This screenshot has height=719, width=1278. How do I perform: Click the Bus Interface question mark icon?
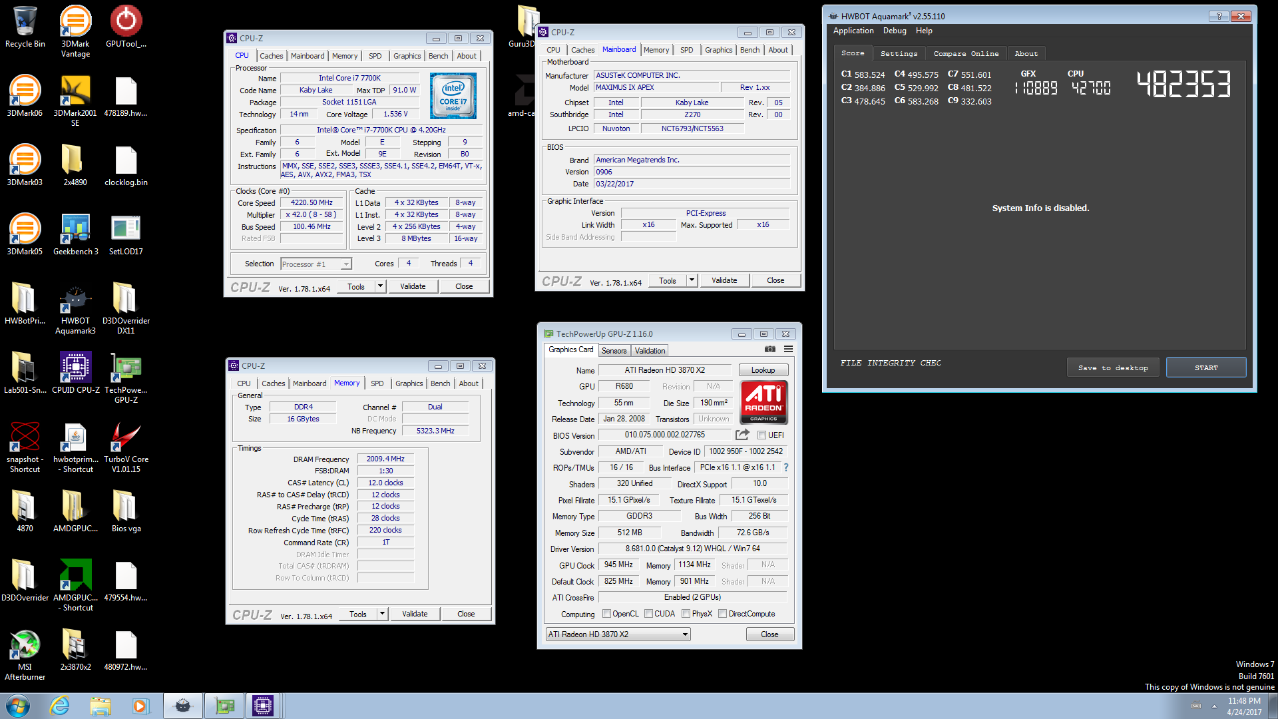pos(786,467)
